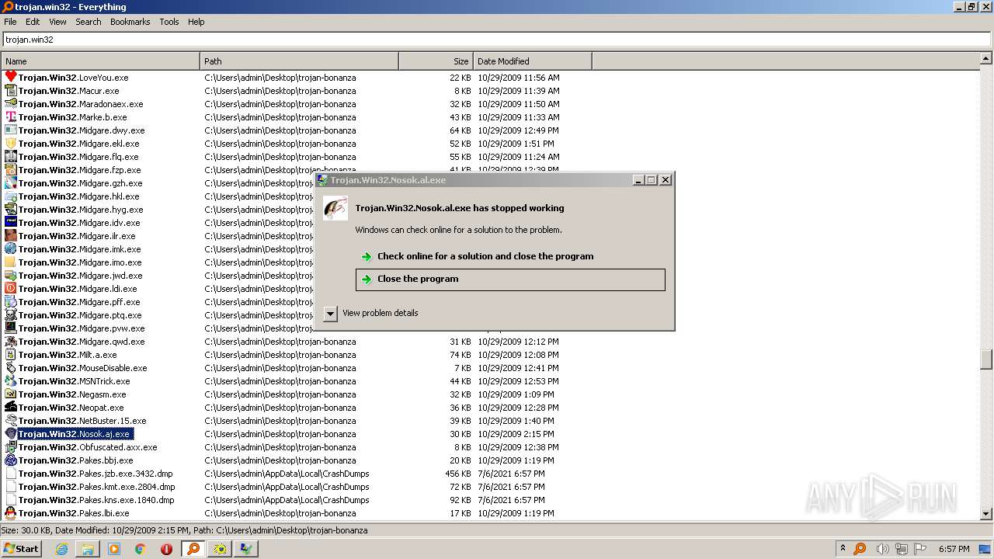Open Windows Explorer from the taskbar
Viewport: 994px width, 559px height.
click(88, 548)
